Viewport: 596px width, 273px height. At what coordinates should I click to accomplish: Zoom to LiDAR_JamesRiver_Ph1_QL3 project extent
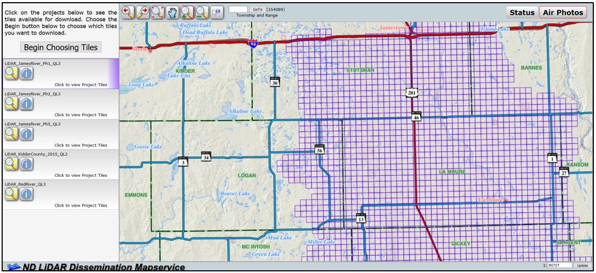click(11, 74)
